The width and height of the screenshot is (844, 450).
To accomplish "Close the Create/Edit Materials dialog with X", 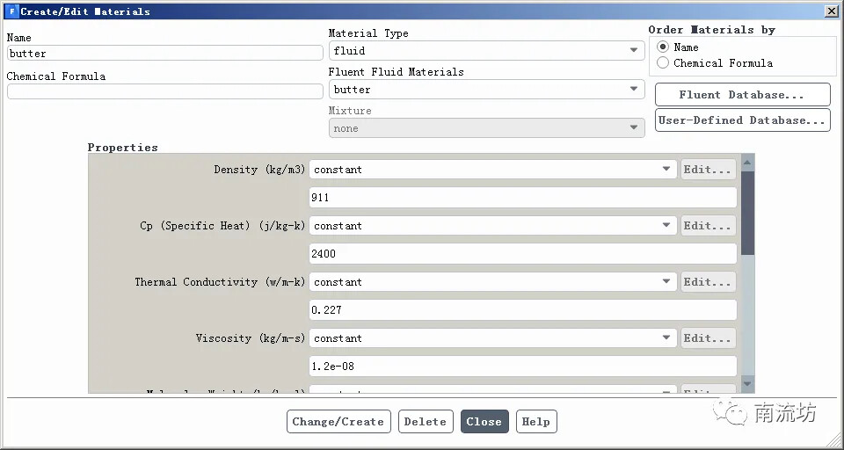I will (x=831, y=11).
